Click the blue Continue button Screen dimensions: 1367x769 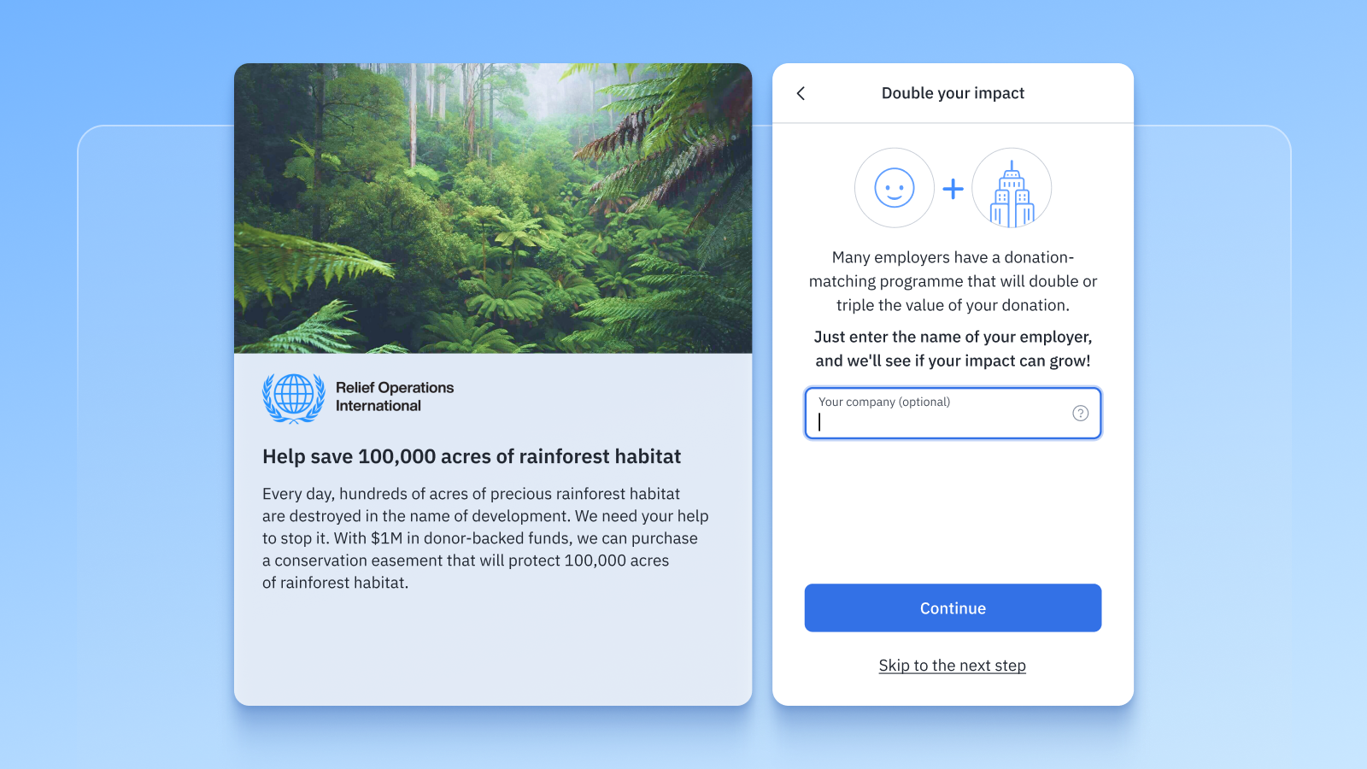(x=953, y=608)
